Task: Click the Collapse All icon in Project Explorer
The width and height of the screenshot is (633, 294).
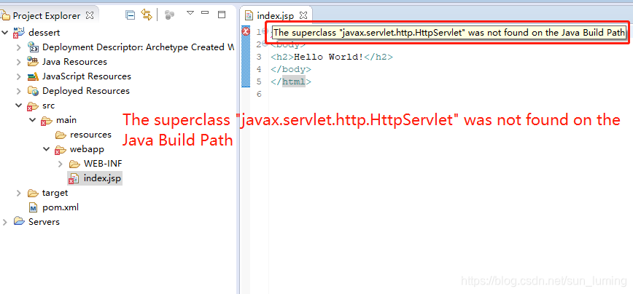Action: coord(130,15)
